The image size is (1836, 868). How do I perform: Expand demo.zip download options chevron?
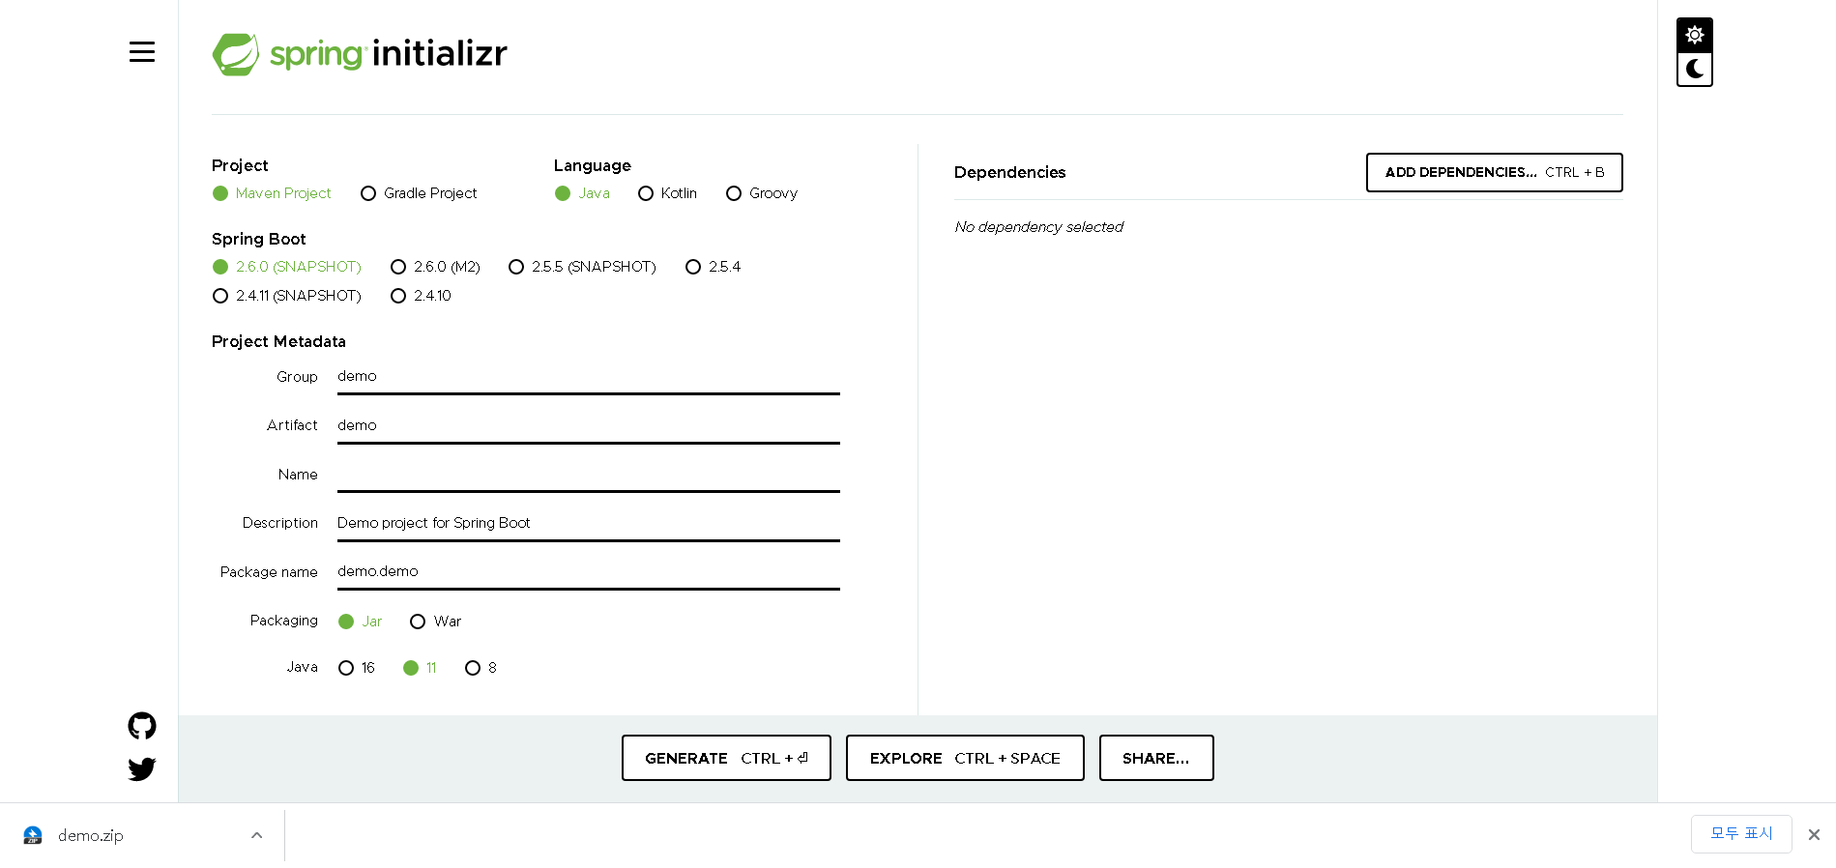tap(256, 835)
